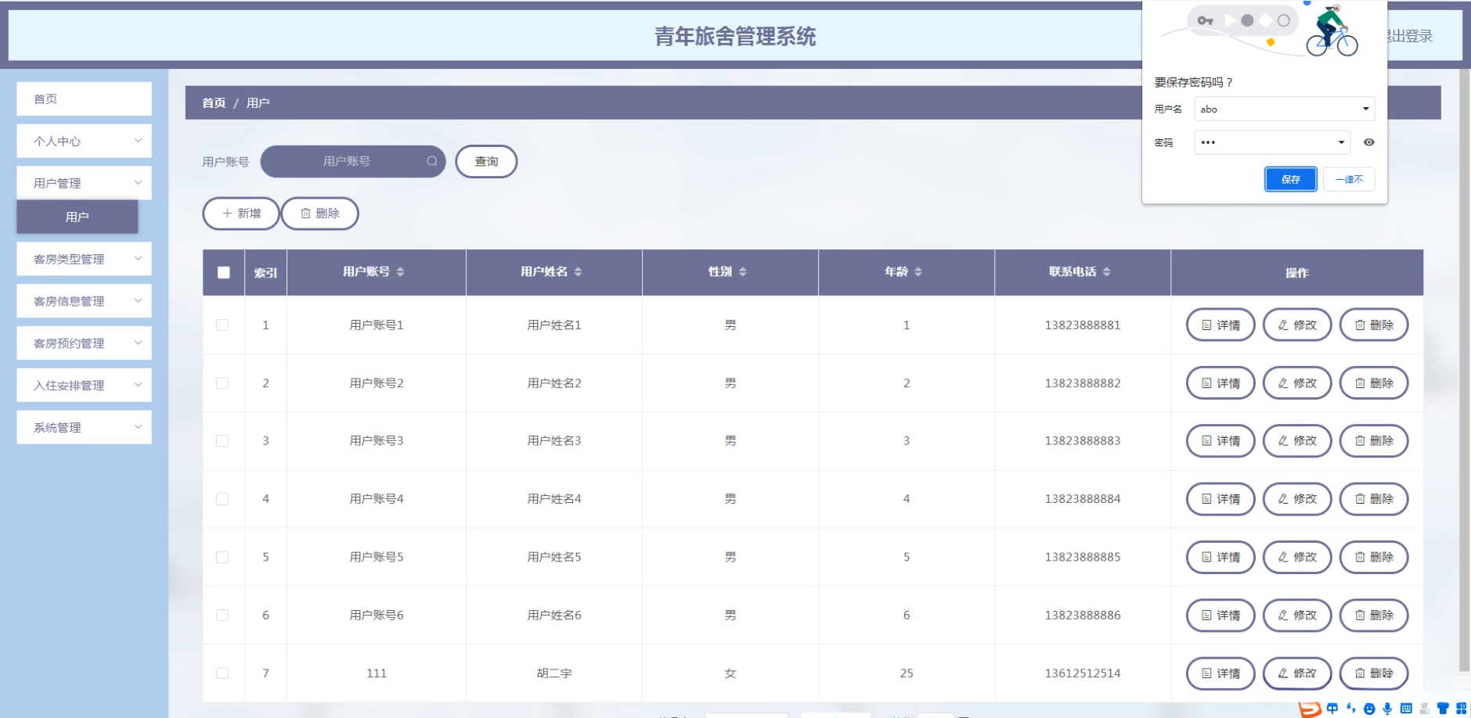Check the row checkbox for 用户账号1
The width and height of the screenshot is (1471, 718).
coord(222,325)
